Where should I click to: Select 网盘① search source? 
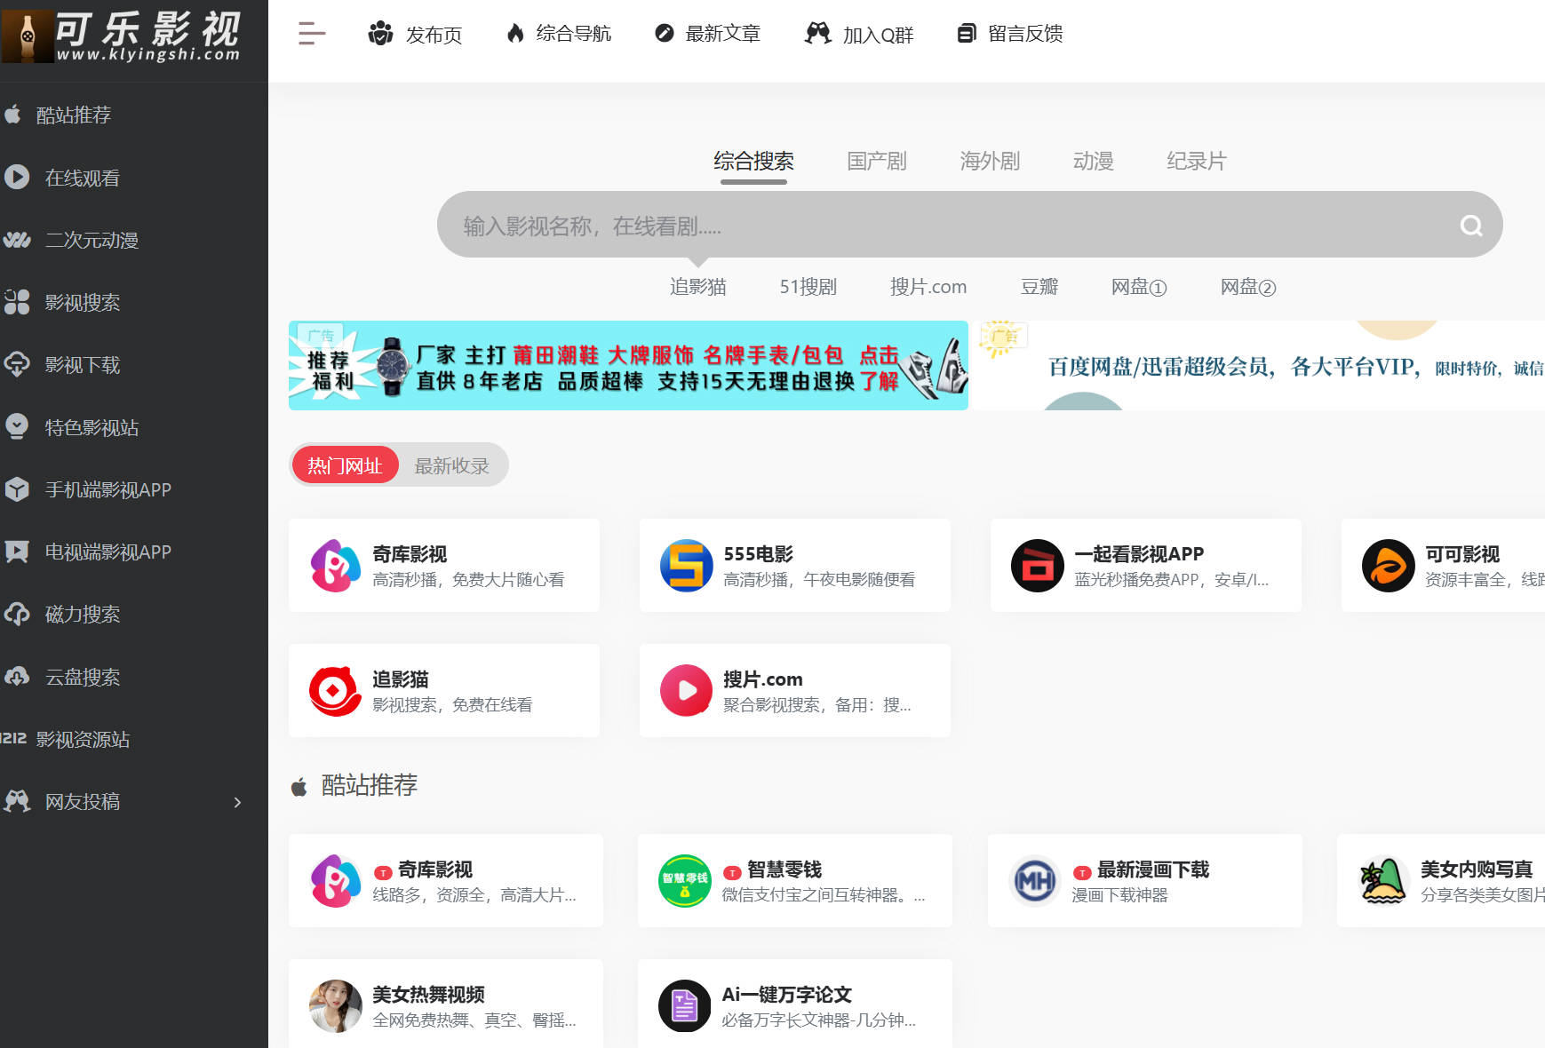pyautogui.click(x=1138, y=286)
